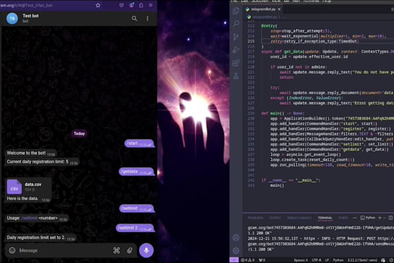Open the browser extensions icon
This screenshot has height=263, width=394.
pyautogui.click(x=141, y=5)
